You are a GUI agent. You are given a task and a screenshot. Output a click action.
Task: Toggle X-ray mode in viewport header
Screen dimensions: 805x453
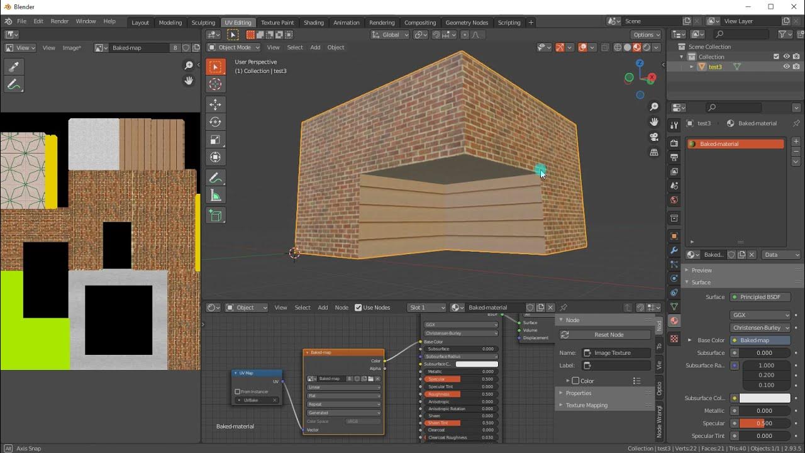[605, 47]
